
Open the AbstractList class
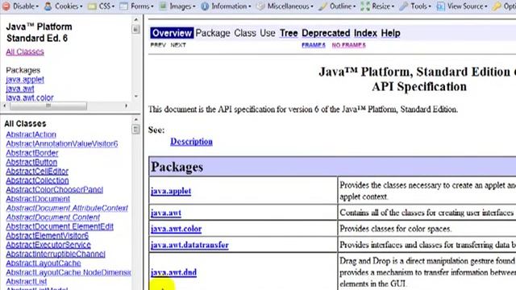[x=27, y=282]
